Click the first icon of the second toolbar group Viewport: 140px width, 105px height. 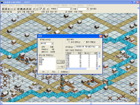click(18, 9)
